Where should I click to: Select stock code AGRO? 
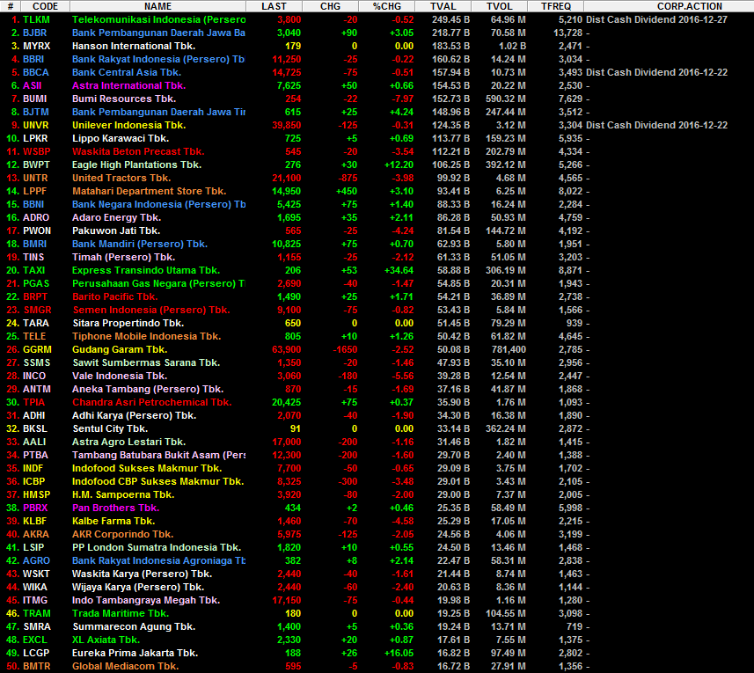(x=37, y=561)
